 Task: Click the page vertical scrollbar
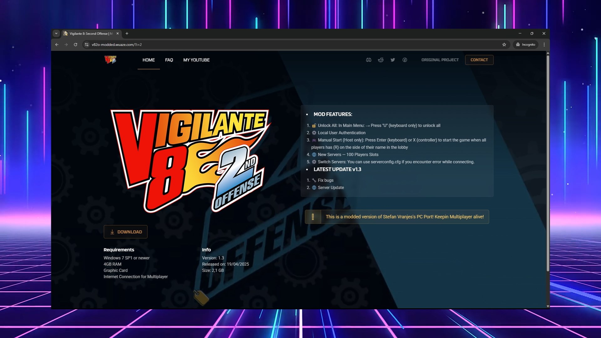pos(548,163)
